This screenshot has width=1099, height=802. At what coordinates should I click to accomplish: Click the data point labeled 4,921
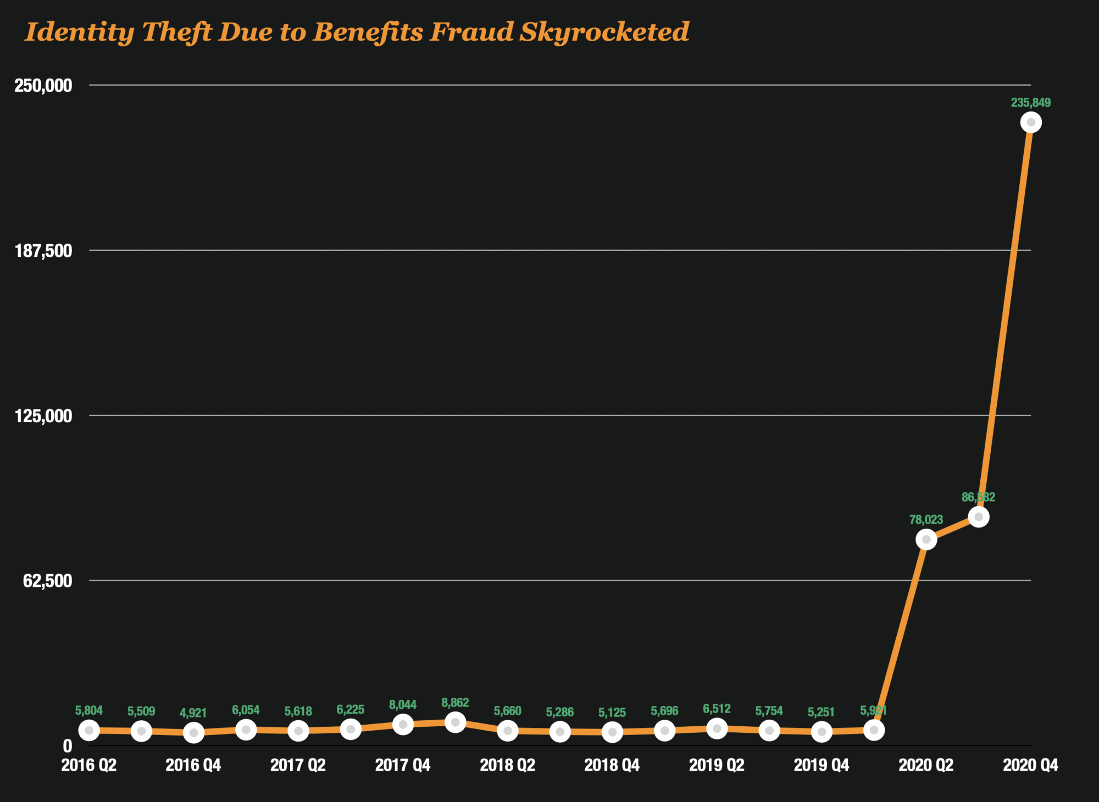193,733
